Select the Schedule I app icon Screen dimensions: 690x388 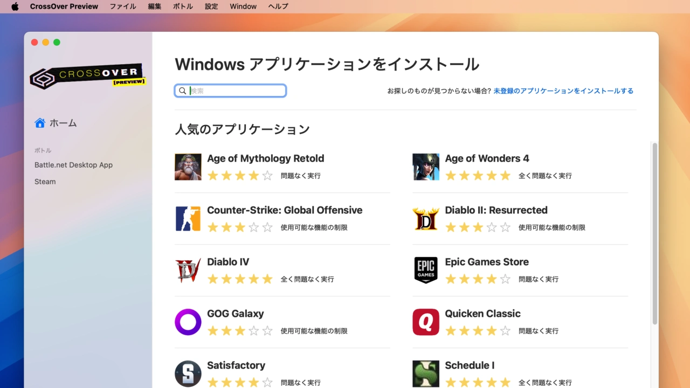coord(425,373)
